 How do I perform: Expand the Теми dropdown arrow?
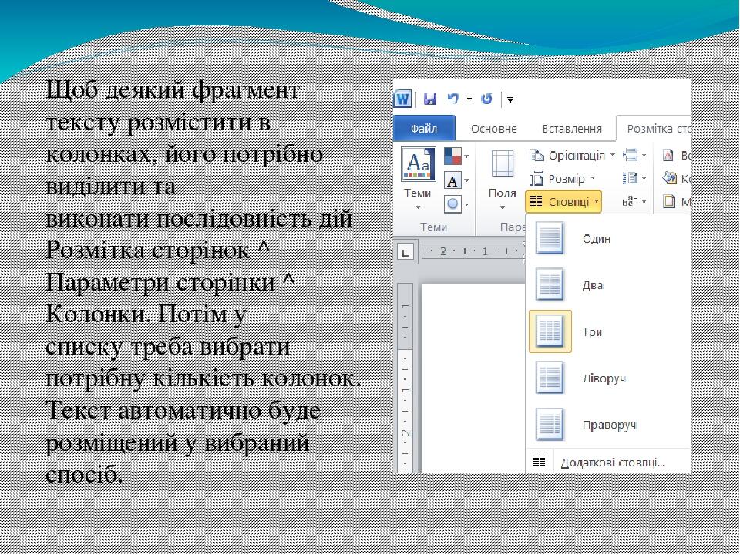tap(418, 207)
